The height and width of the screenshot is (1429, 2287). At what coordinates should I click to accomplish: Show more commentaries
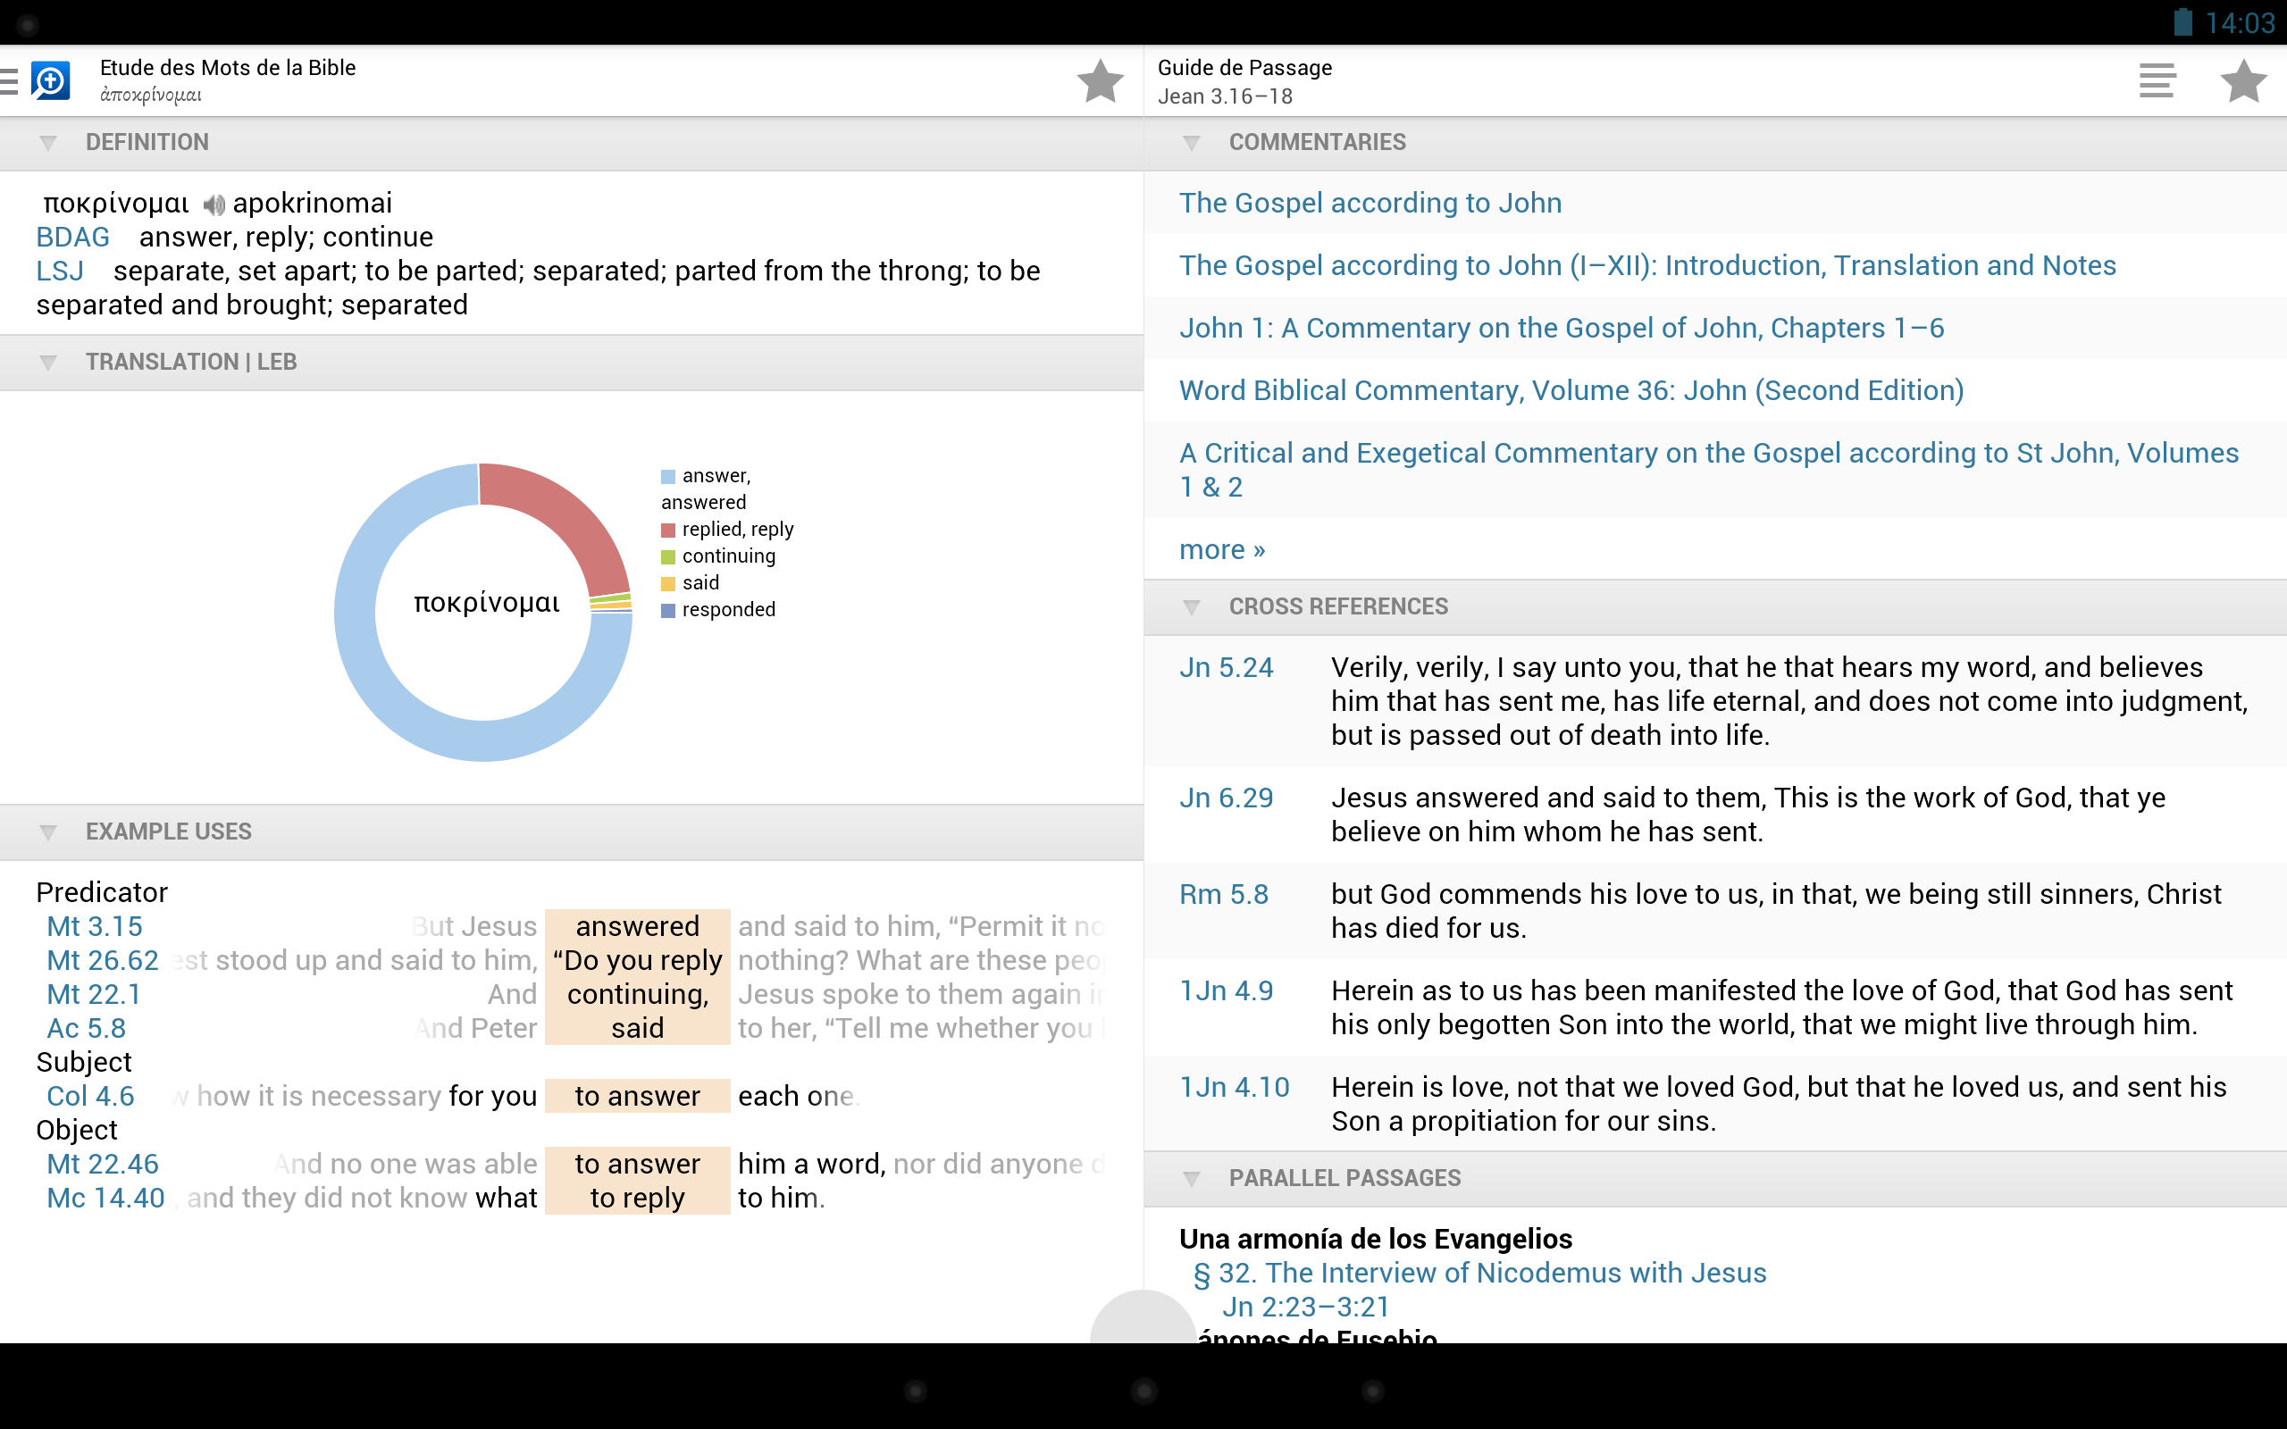[x=1222, y=550]
